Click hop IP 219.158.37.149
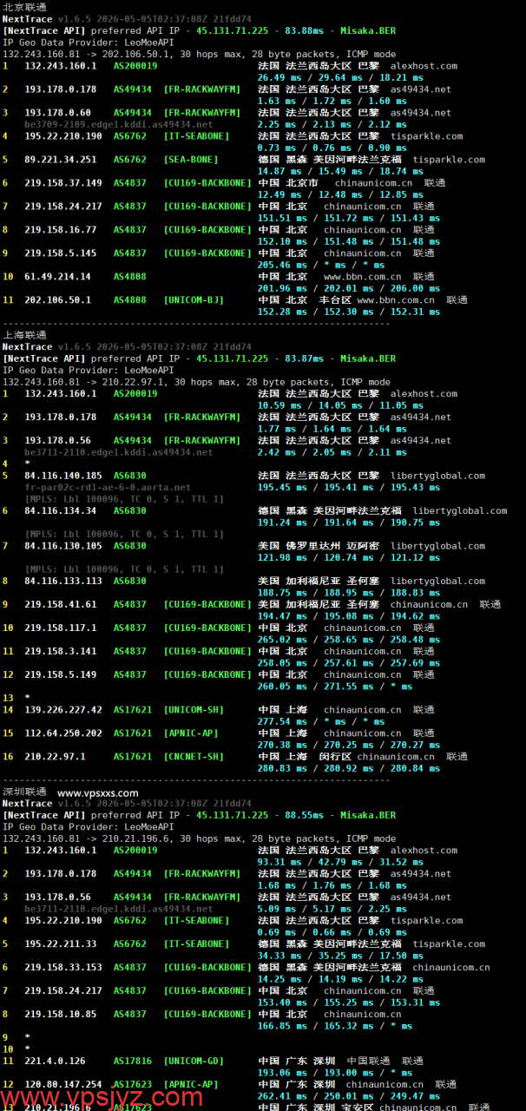 pos(63,183)
